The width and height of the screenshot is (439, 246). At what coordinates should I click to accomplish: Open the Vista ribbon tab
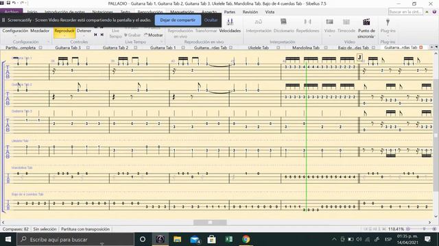tap(270, 12)
